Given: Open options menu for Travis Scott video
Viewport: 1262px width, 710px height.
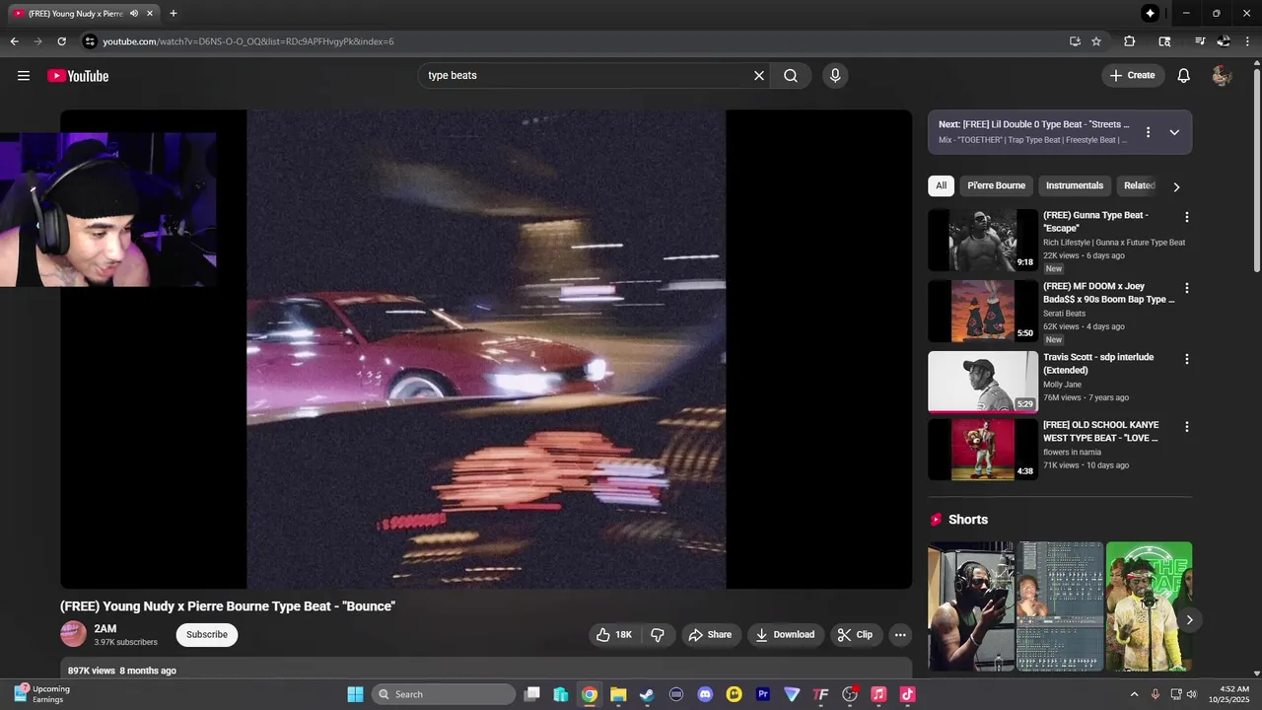Looking at the screenshot, I should [x=1187, y=359].
